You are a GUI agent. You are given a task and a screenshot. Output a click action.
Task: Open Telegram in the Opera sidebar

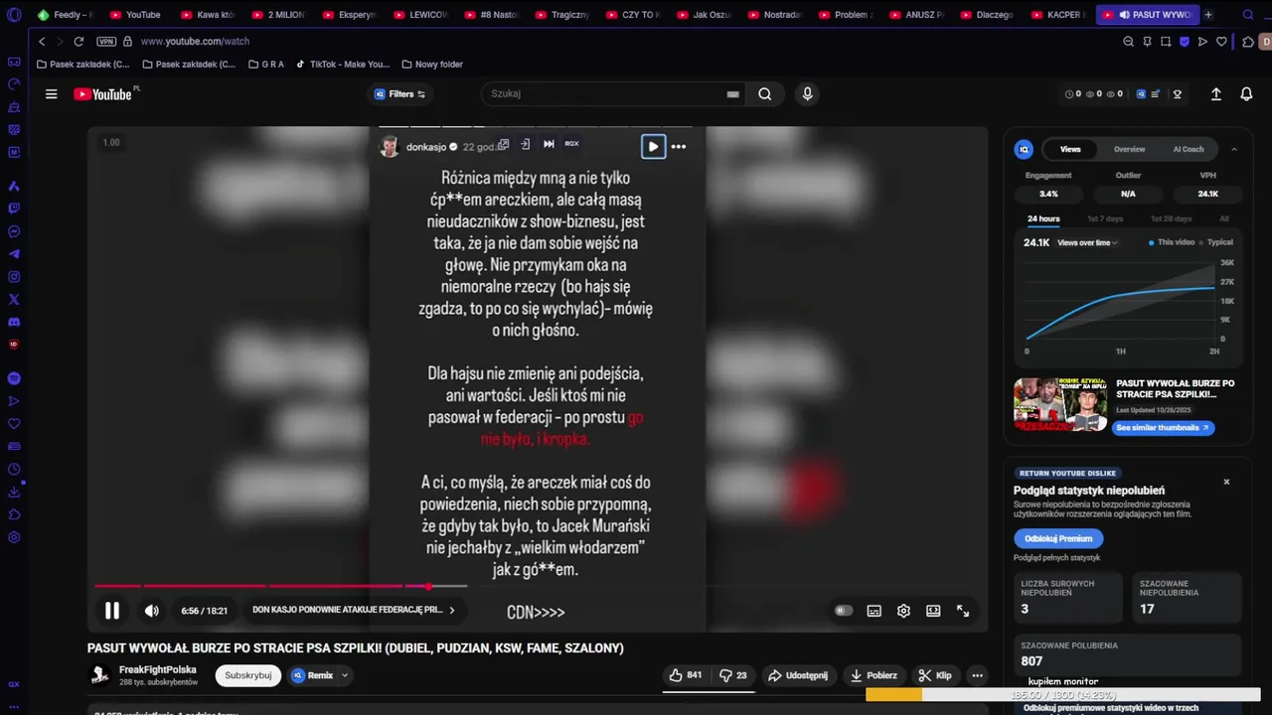(14, 254)
